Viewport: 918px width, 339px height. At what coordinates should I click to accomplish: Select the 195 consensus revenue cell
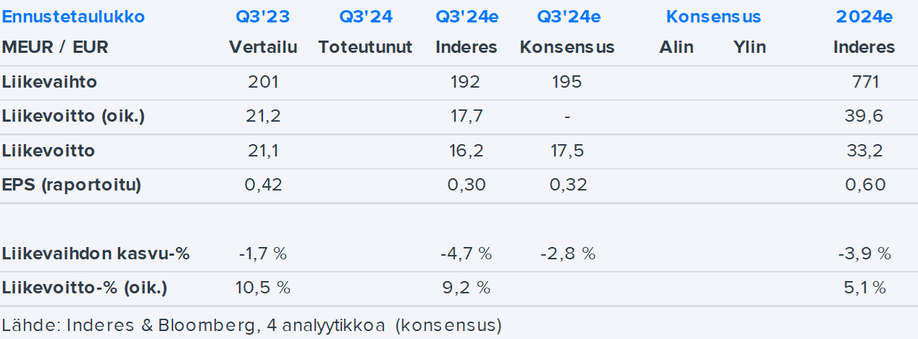(x=567, y=83)
